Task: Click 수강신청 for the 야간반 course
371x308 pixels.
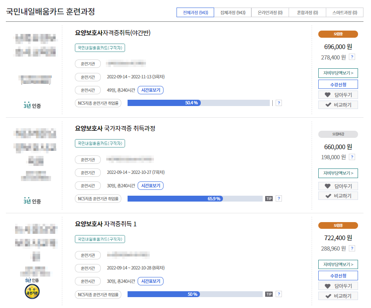Action: tap(338, 84)
